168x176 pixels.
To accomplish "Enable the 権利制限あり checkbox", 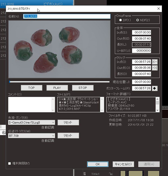I will tap(10, 163).
